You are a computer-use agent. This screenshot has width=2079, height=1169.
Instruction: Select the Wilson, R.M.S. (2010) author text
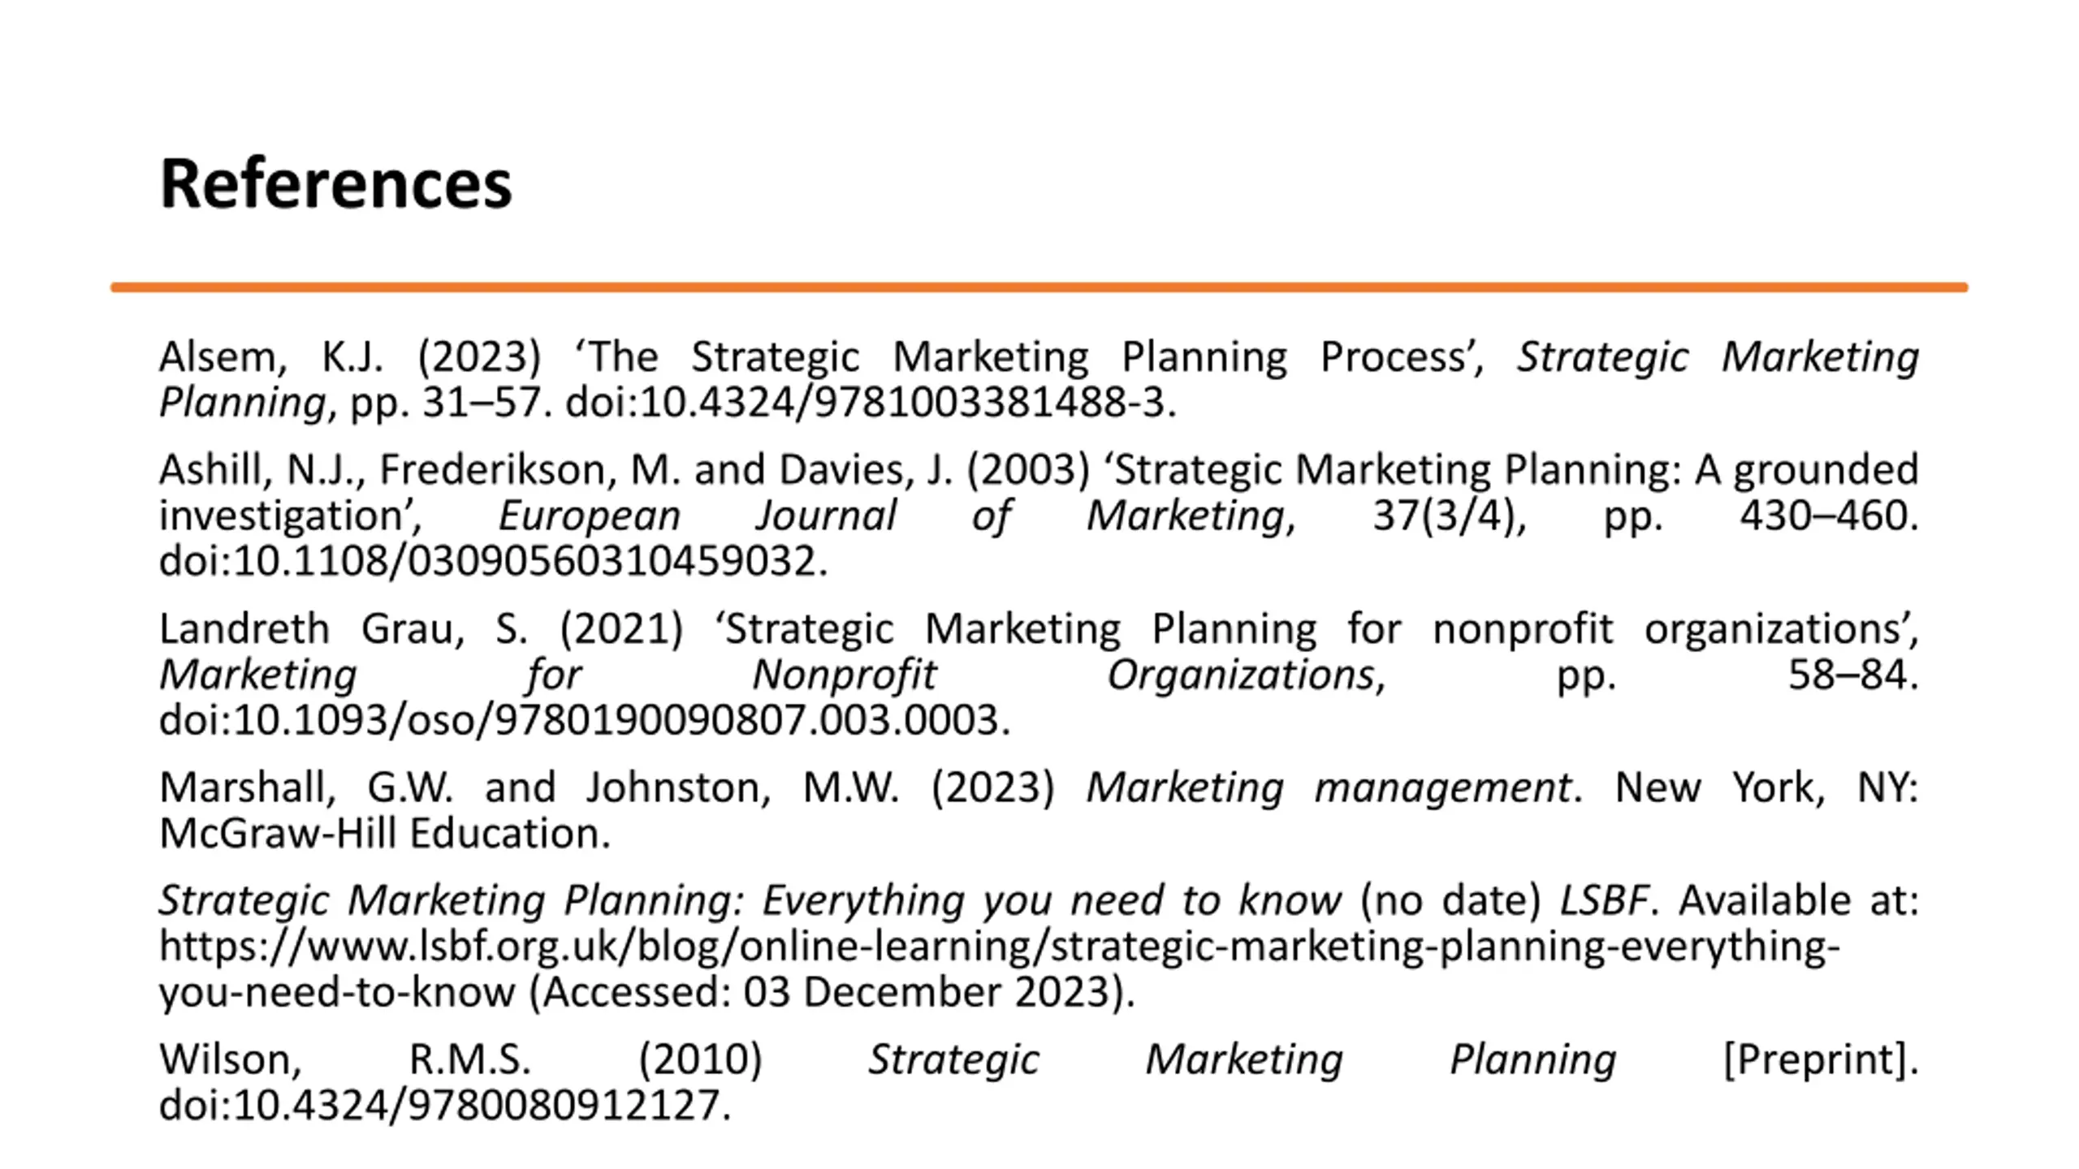point(460,1060)
